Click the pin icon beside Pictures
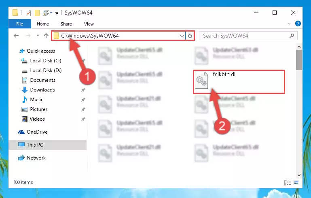The width and height of the screenshot is (311, 198). (83, 109)
